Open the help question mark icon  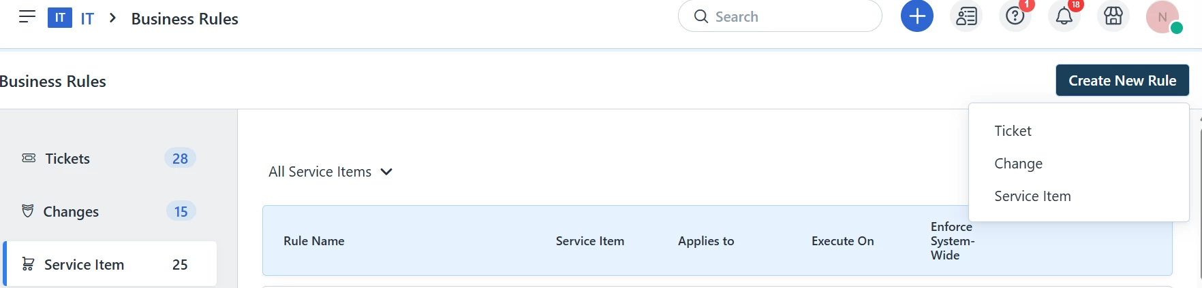coord(1015,16)
